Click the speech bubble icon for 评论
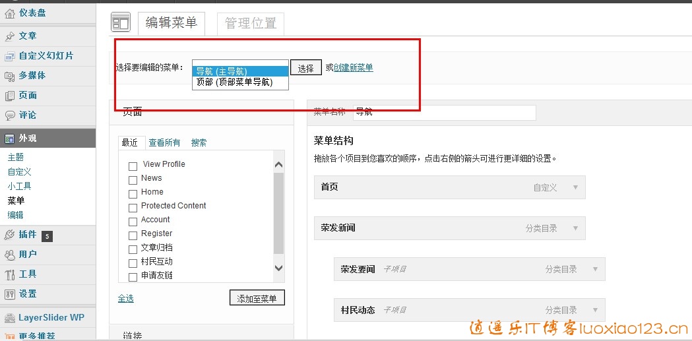Viewport: 692px width, 341px height. (10, 115)
